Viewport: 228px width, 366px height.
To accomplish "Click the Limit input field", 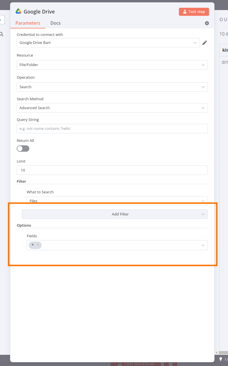I will pos(112,170).
